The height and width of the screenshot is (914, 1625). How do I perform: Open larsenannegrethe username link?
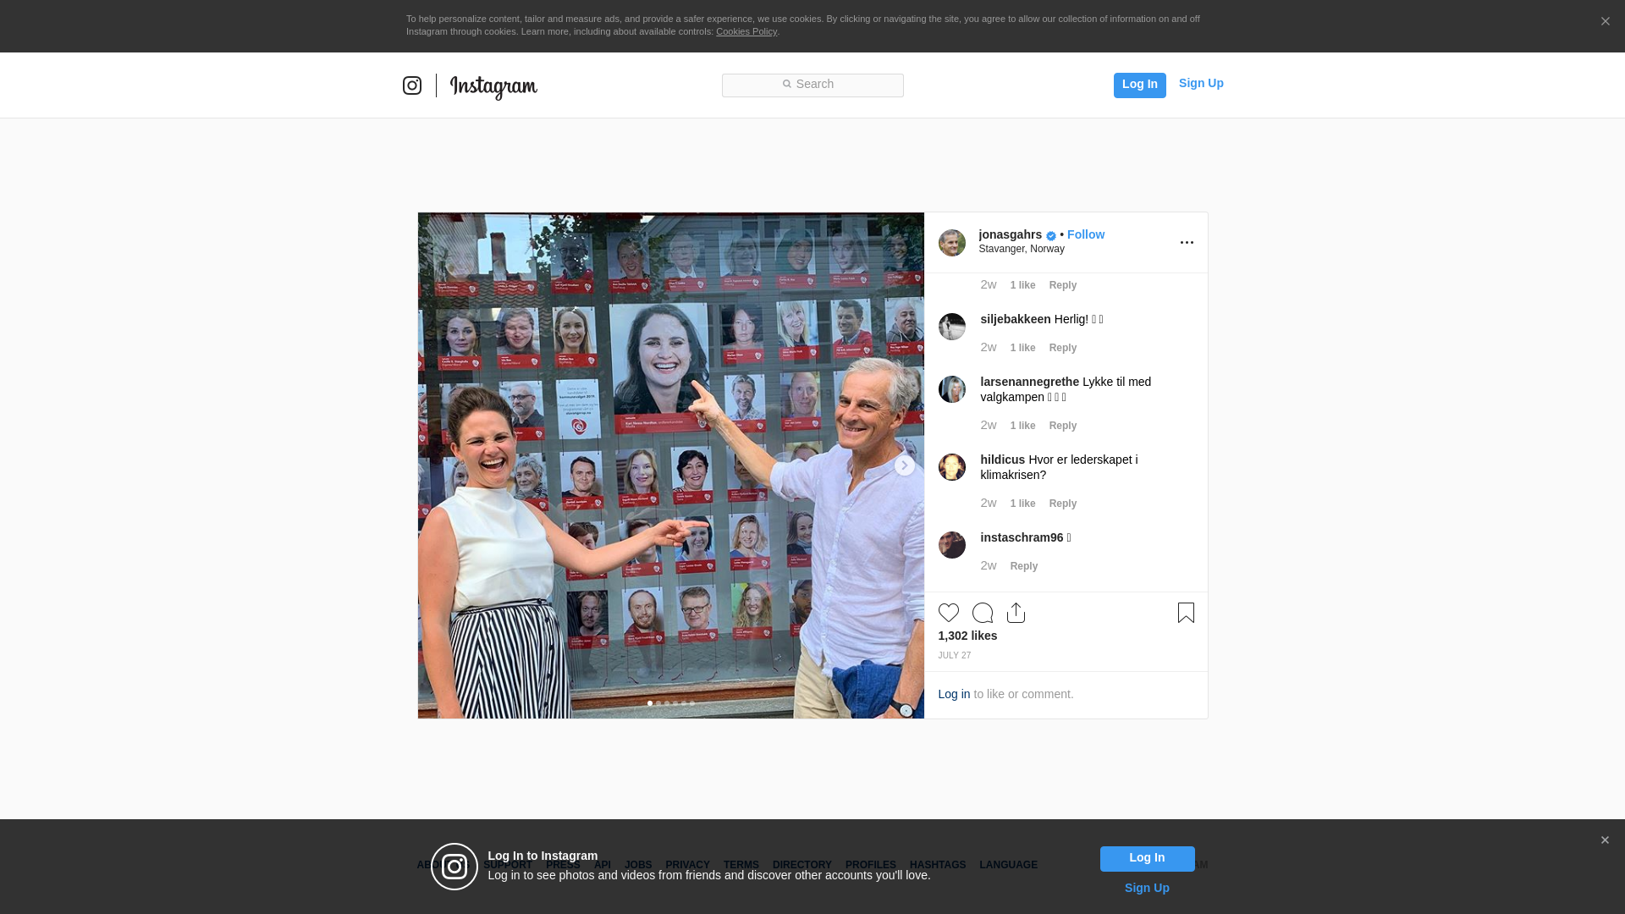pyautogui.click(x=1030, y=382)
